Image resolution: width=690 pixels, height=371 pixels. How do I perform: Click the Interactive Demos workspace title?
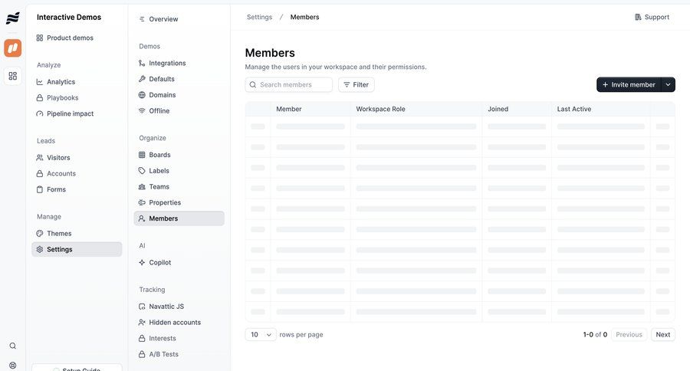coord(69,17)
